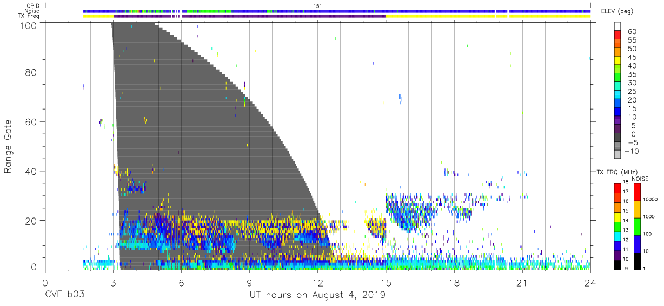Click the purple segment of TX Freq bar
This screenshot has width=664, height=306.
(x=249, y=16)
